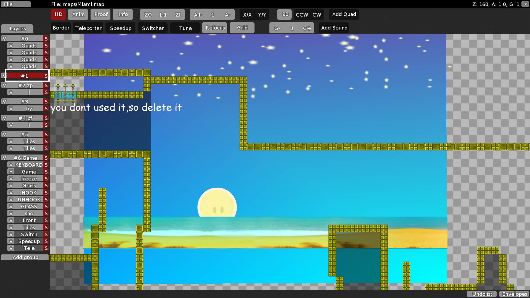Click the Add Quad button
This screenshot has height=298, width=530.
pos(344,14)
